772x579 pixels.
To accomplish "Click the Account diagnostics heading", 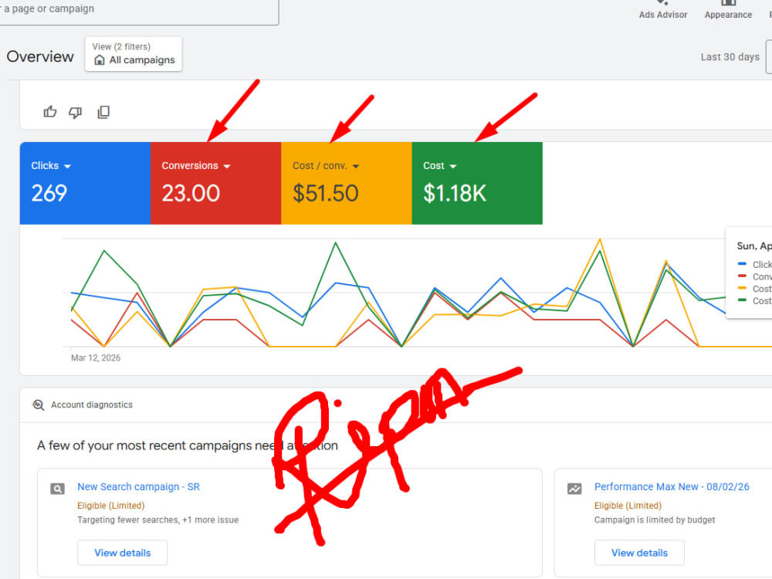I will pos(92,405).
